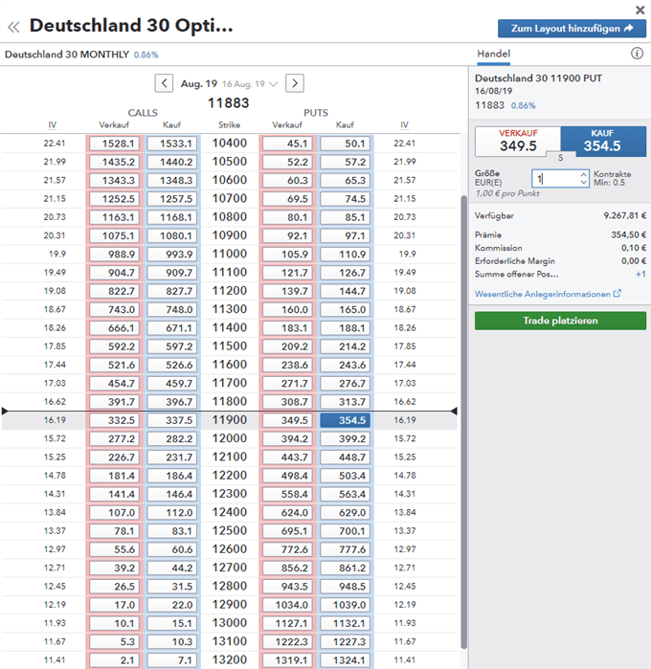Select call Kauf 1348.3 at strike 10600
Viewport: 651px width, 669px height.
[x=172, y=181]
